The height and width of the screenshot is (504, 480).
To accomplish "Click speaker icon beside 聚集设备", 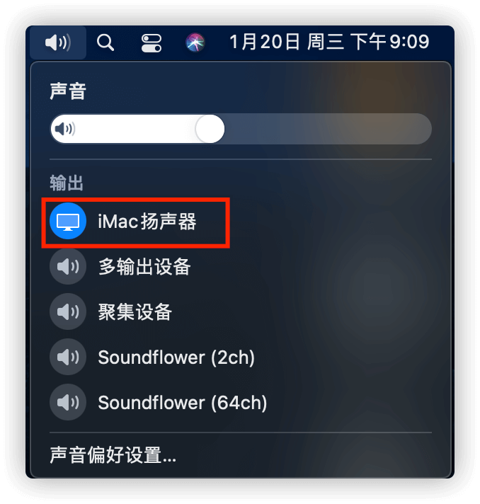I will tap(68, 311).
